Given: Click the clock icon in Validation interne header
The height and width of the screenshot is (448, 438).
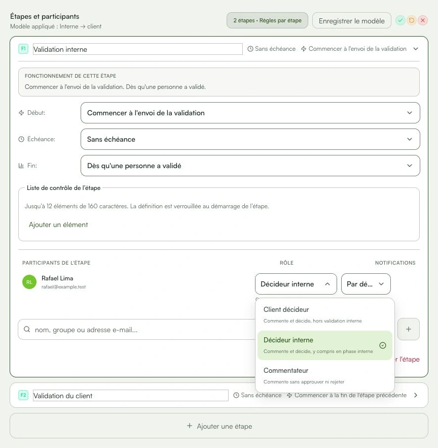Looking at the screenshot, I should (250, 49).
